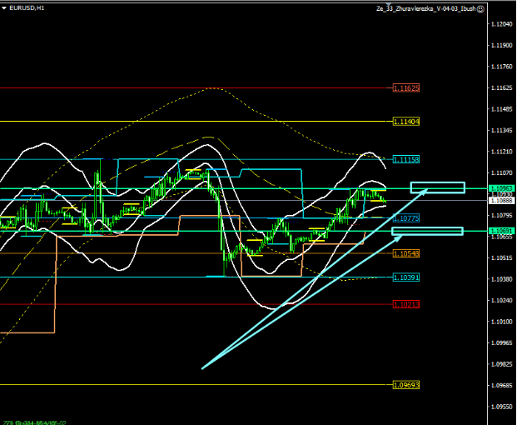Select the yellow 1.11404 level label

click(x=406, y=122)
